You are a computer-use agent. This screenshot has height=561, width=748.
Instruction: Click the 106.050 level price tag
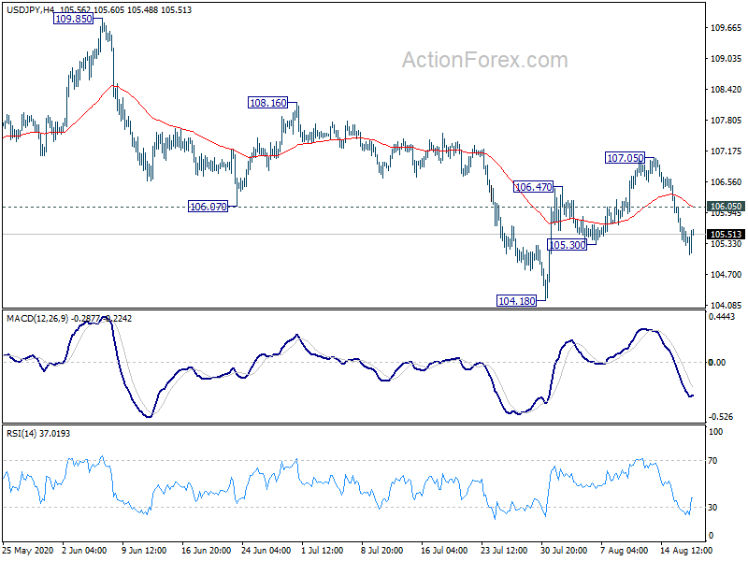[726, 206]
